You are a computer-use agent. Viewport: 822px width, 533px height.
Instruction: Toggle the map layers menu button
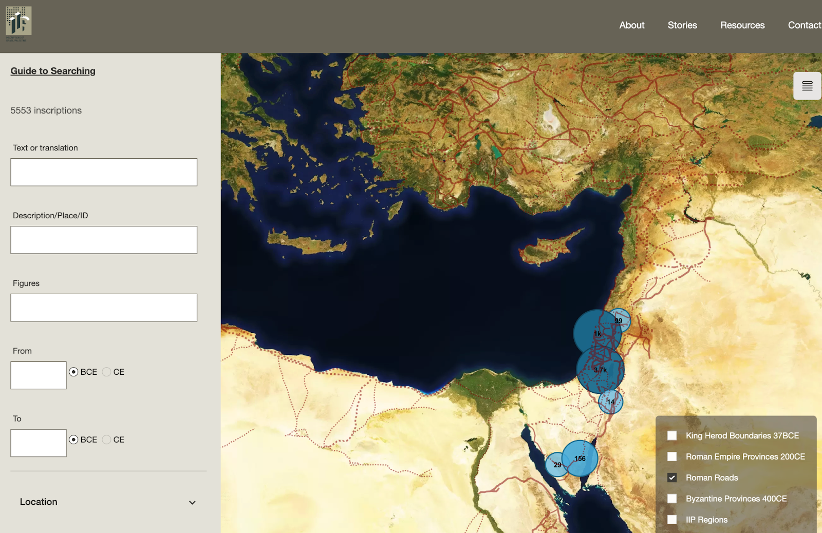tap(807, 86)
